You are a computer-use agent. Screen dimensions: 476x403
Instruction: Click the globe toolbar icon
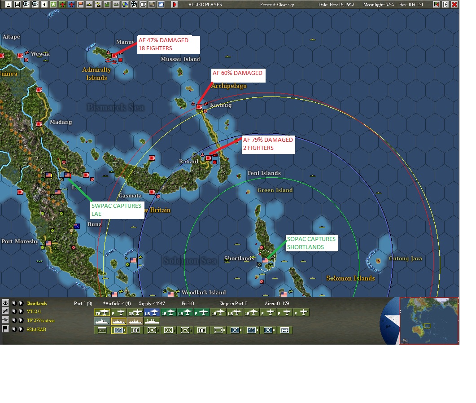pos(125,4)
